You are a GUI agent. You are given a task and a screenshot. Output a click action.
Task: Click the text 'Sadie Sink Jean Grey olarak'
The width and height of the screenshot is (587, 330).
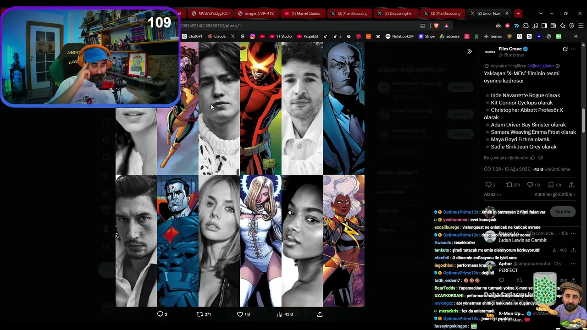pyautogui.click(x=524, y=147)
